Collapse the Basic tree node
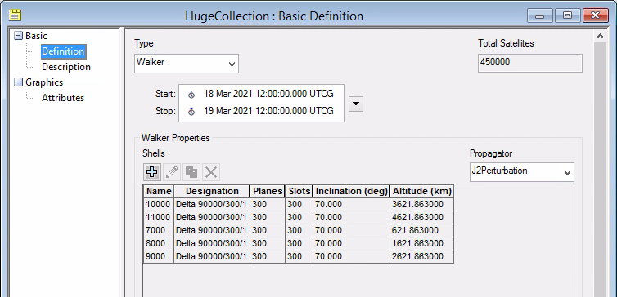617x297 pixels. (x=18, y=36)
